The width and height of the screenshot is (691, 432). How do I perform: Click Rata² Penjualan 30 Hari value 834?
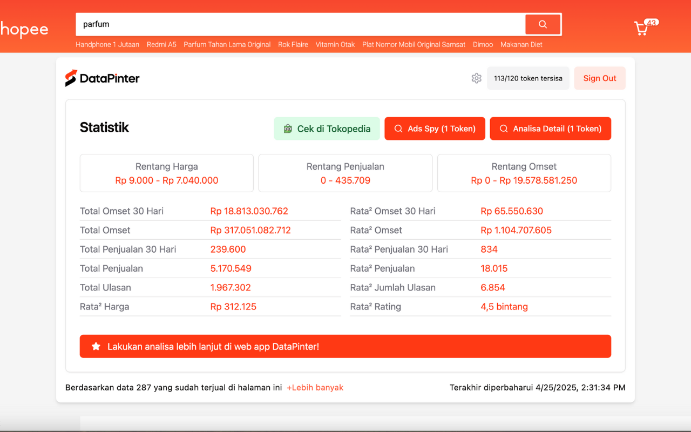click(x=489, y=249)
